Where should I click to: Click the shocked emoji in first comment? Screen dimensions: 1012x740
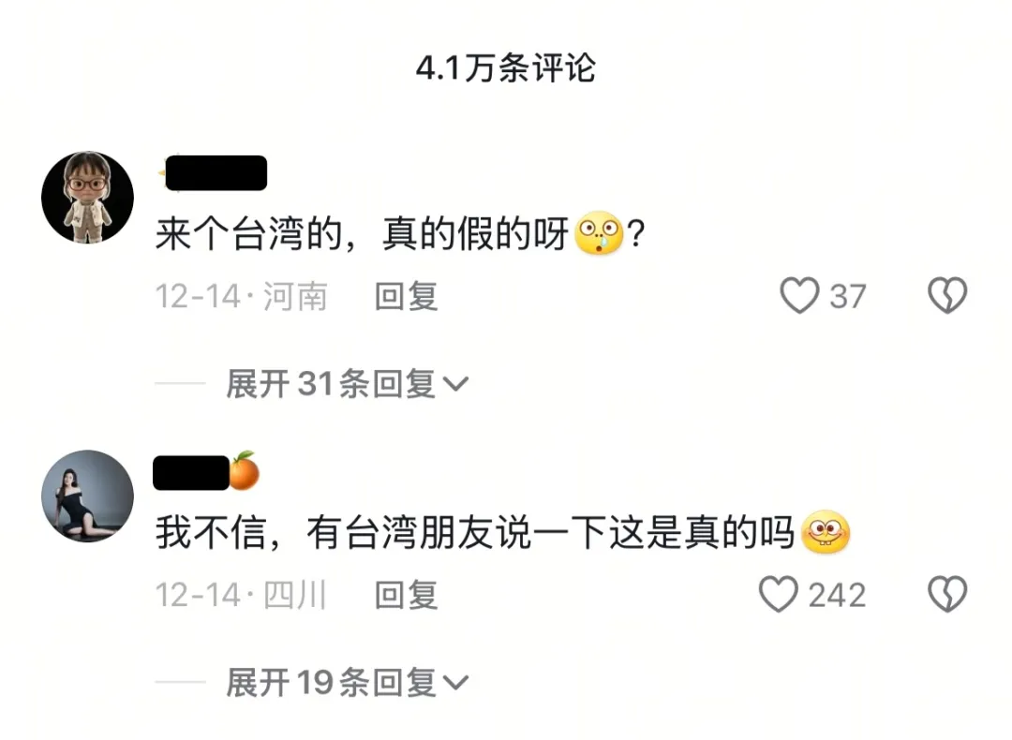(x=599, y=233)
